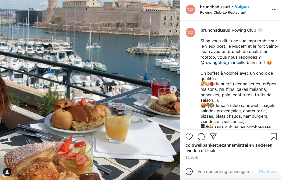Click the brunchsdusud avatar beside the caption
Image resolution: width=281 pixels, height=180 pixels.
[x=190, y=33]
